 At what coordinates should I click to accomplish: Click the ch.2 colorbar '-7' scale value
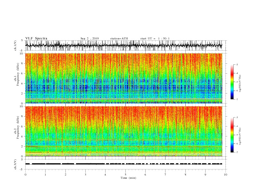coord(237,152)
